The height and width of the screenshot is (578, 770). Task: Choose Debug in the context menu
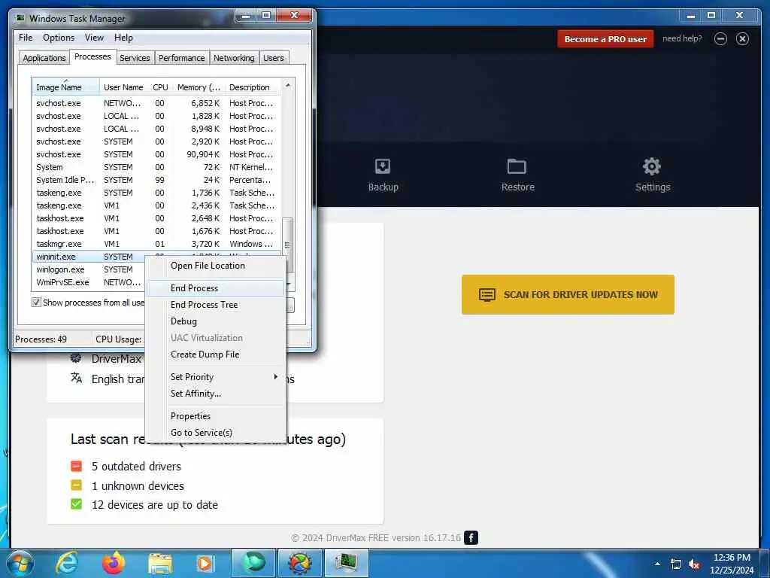[216, 321]
